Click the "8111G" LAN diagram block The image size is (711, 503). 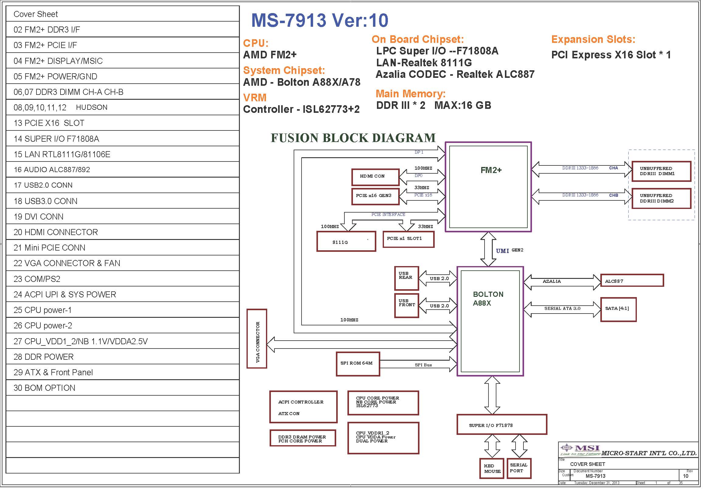pyautogui.click(x=346, y=241)
